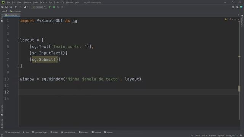Screen dimensions: 244x137
Task: Open IDE settings gear icon
Action: coord(237,7)
